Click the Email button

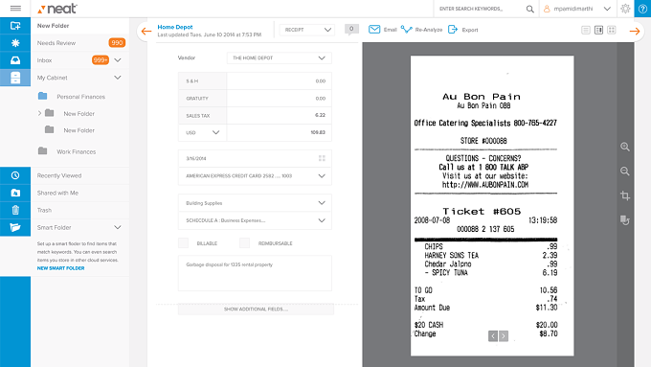383,30
